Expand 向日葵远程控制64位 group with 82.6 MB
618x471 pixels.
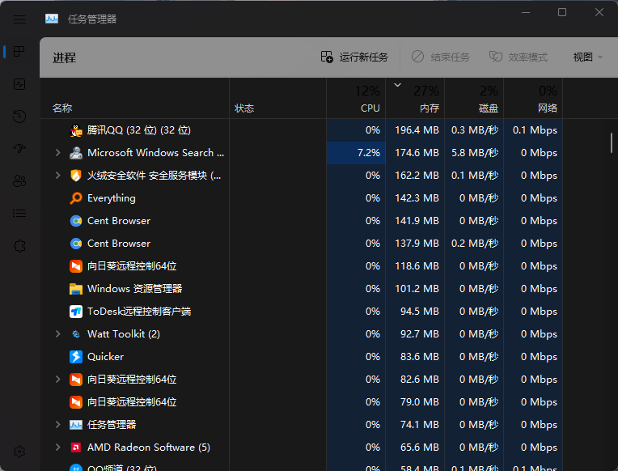point(58,379)
